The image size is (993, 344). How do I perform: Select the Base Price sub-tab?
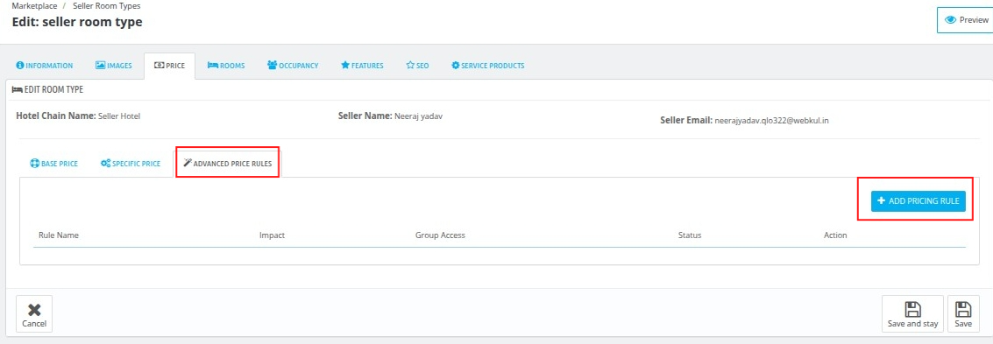[x=53, y=164]
